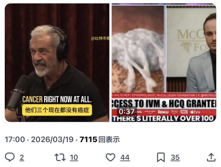Screen dimensions: 221x167
Task: Open the share menu via upload arrow icon
Action: tap(211, 157)
